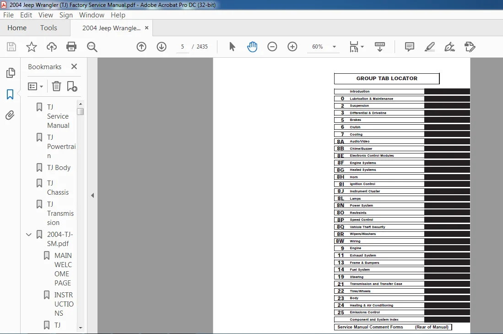Activate the Hand pan tool
Screen dimensions: 503x334
pos(252,47)
